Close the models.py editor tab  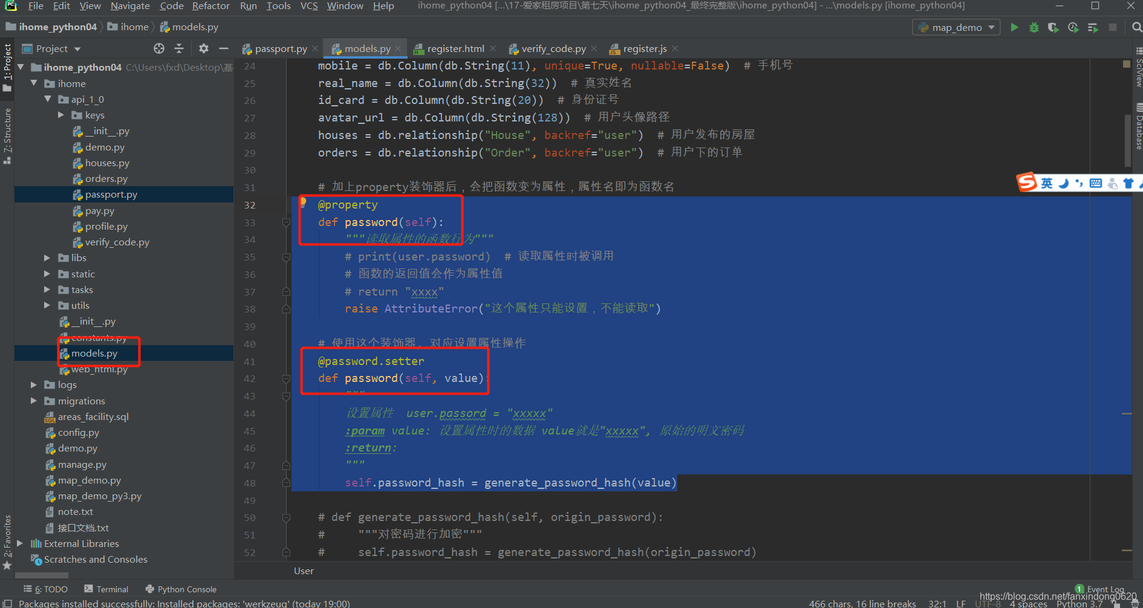coord(398,48)
